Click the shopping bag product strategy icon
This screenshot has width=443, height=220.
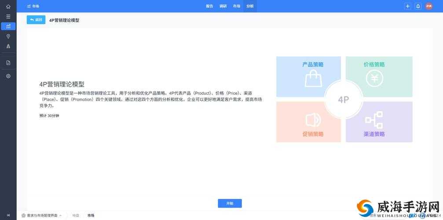pos(313,78)
